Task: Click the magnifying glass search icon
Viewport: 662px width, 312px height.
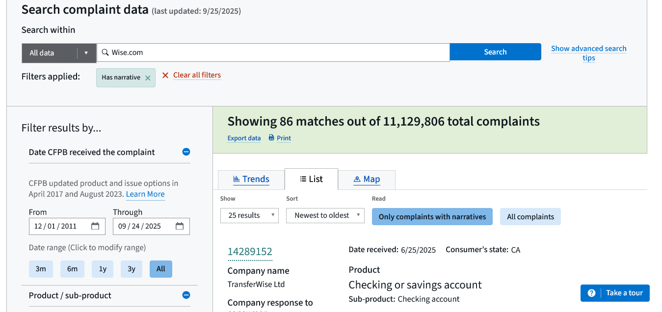Action: (105, 52)
